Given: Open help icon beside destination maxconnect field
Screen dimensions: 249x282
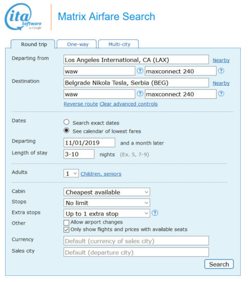Looking at the screenshot, I should 221,93.
